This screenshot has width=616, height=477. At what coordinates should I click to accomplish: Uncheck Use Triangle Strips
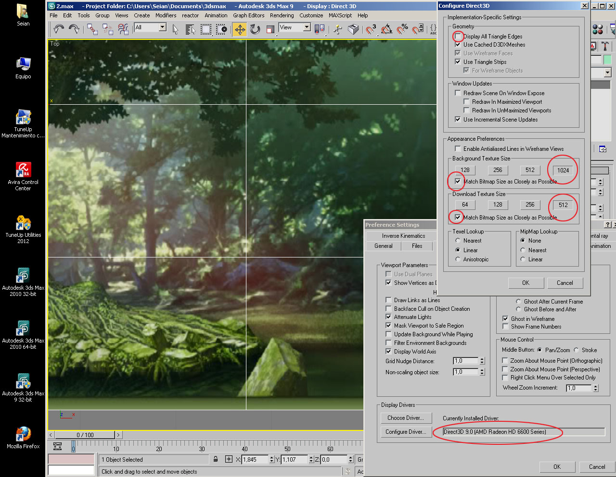(458, 62)
